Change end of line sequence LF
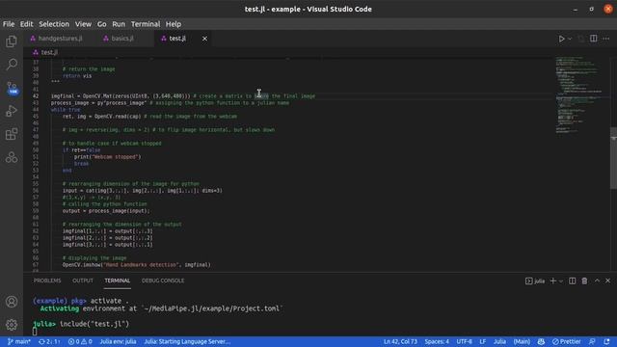Screen dimensions: 617x347 pos(483,341)
